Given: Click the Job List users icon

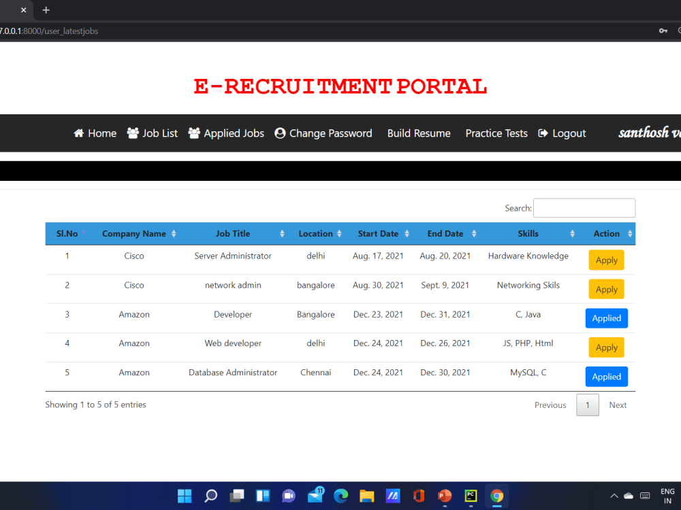Looking at the screenshot, I should [x=133, y=133].
